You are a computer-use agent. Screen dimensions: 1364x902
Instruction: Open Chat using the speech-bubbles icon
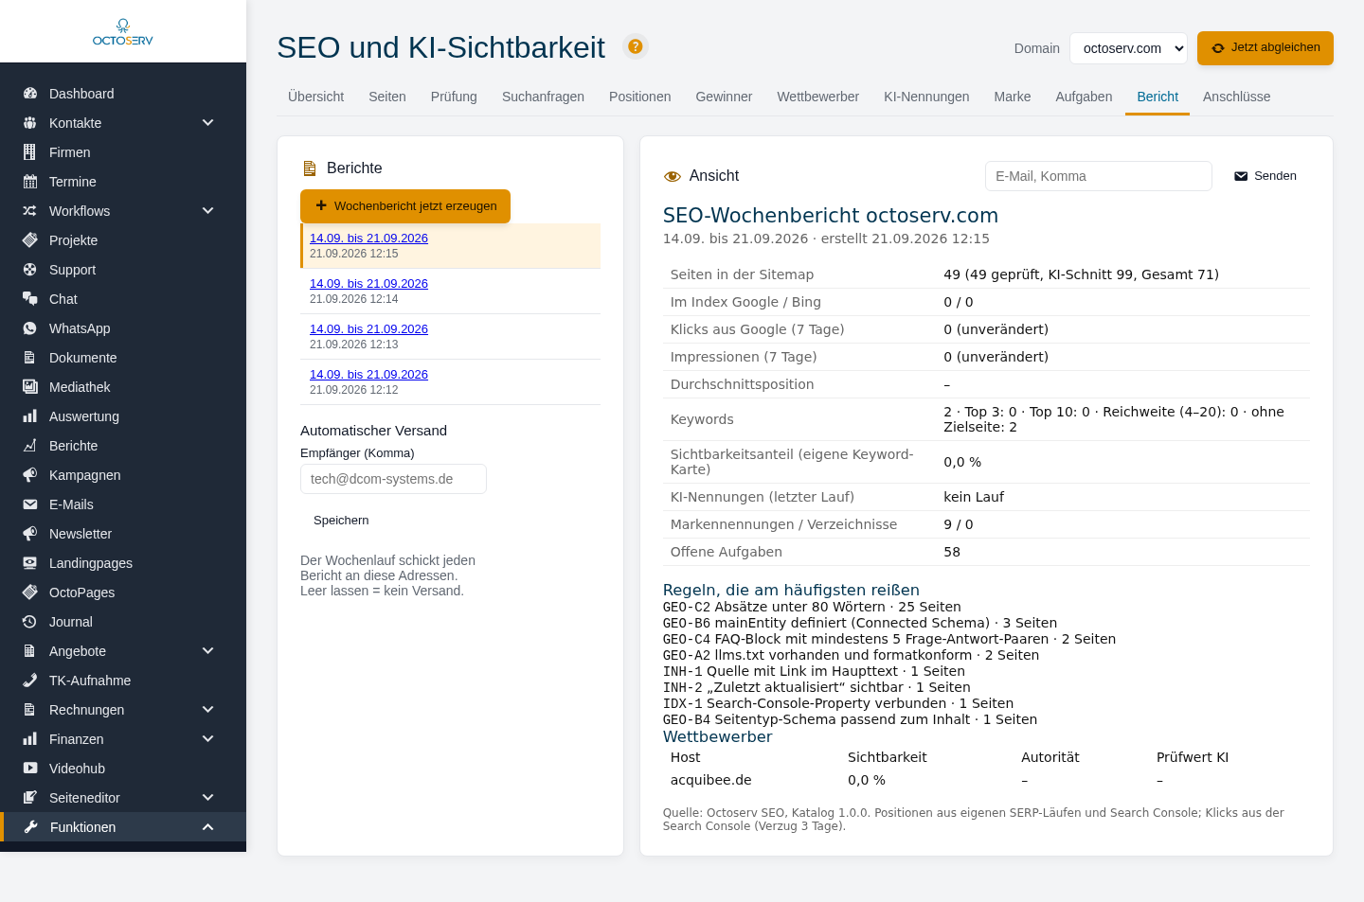point(30,299)
